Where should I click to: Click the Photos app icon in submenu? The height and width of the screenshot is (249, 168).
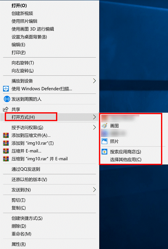point(104,141)
